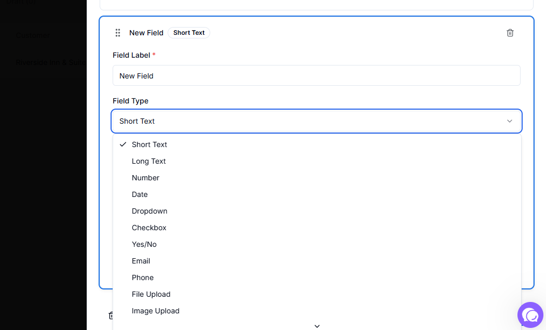Expand more options with the down chevron
Screen dimensions: 546x330
[317, 326]
